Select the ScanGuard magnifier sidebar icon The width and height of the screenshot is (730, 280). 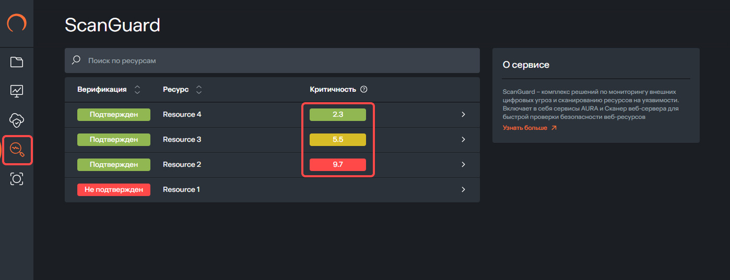click(x=18, y=150)
